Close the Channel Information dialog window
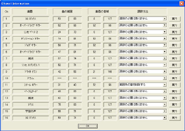The image size is (185, 131). pyautogui.click(x=182, y=3)
